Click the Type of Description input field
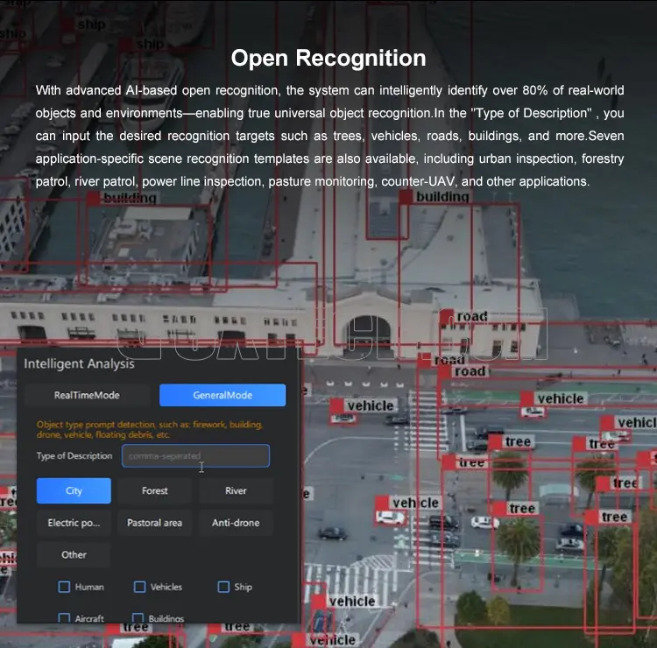 tap(195, 455)
